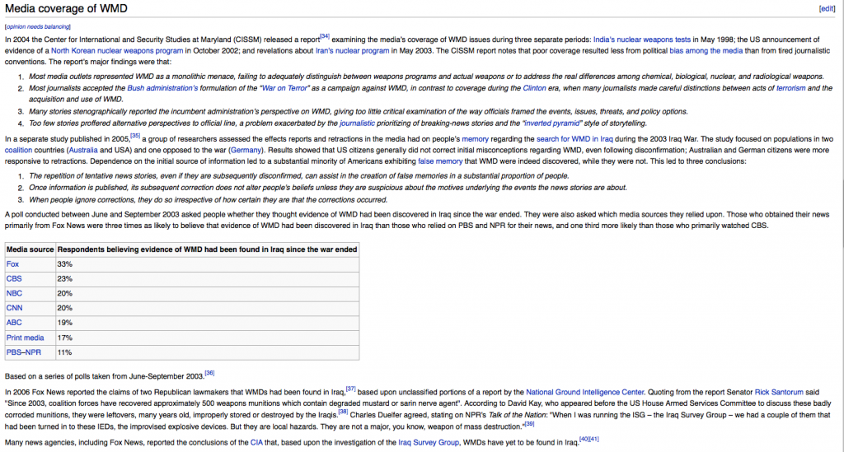This screenshot has height=452, width=844.
Task: Follow the memory link
Action: [476, 139]
